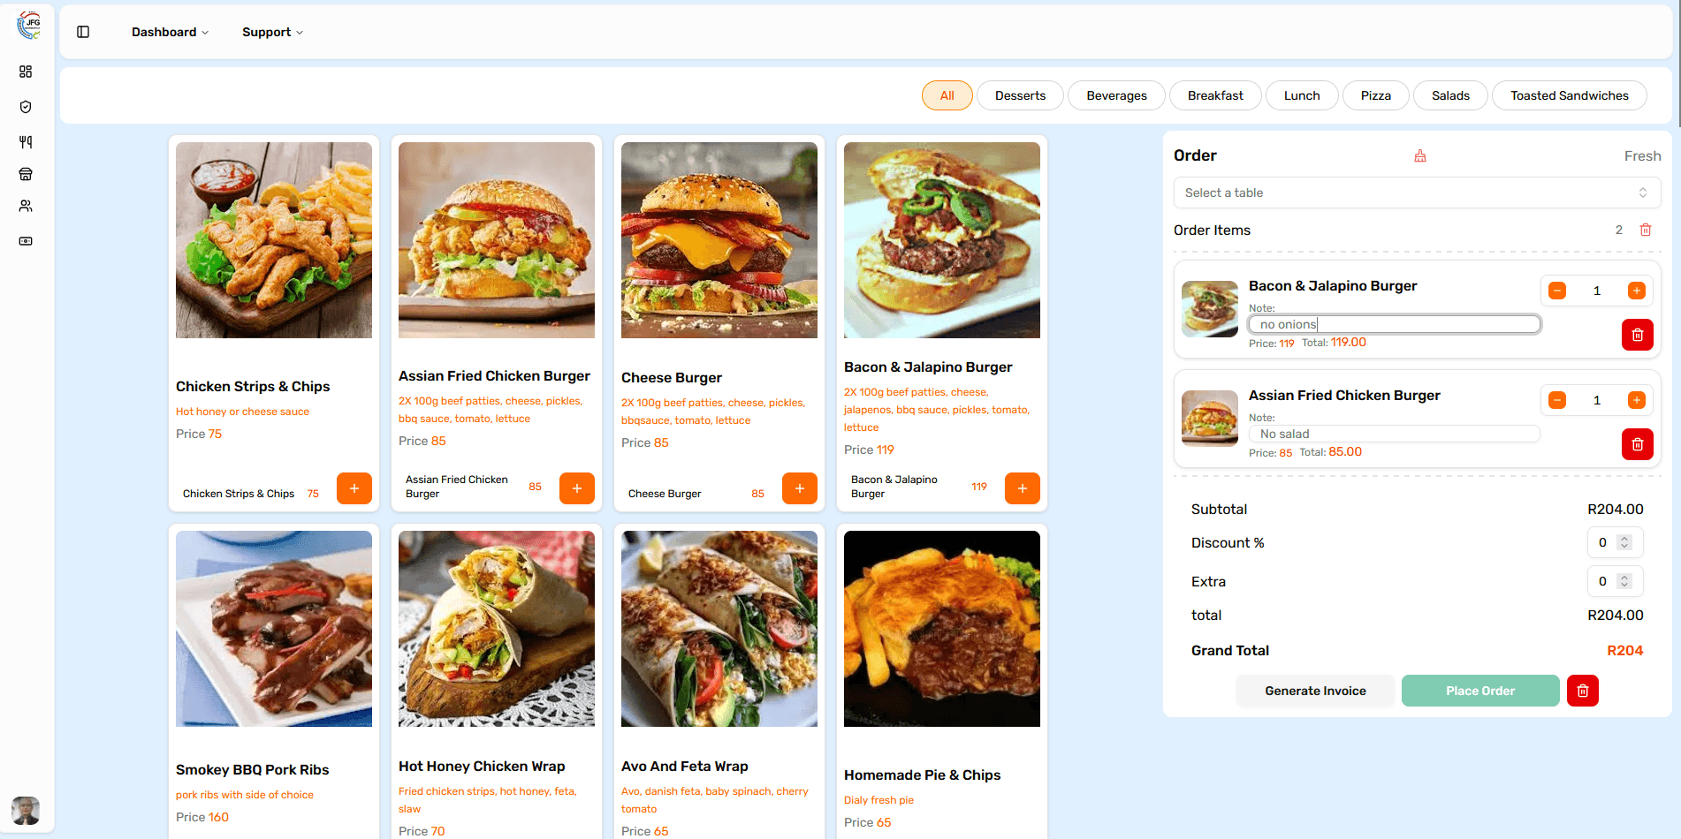Open the customers icon in the sidebar

pyautogui.click(x=25, y=206)
